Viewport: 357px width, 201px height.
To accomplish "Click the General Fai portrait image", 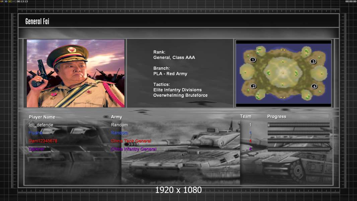I will 76,73.
